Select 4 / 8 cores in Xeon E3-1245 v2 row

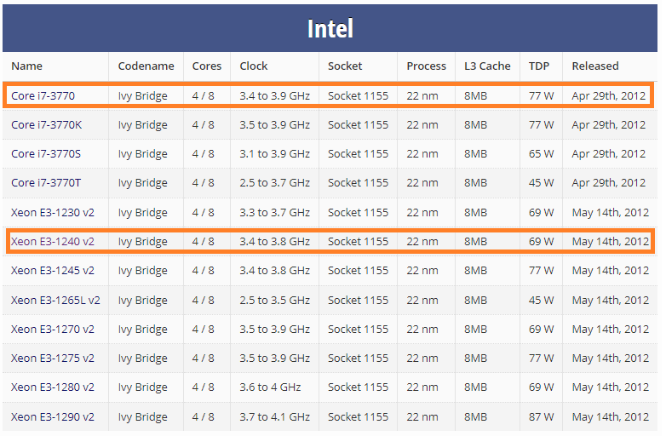(203, 271)
